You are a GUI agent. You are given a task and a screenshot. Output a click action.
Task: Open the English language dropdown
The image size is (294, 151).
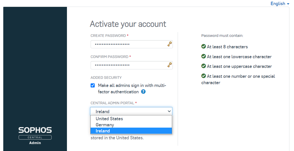coord(280,4)
